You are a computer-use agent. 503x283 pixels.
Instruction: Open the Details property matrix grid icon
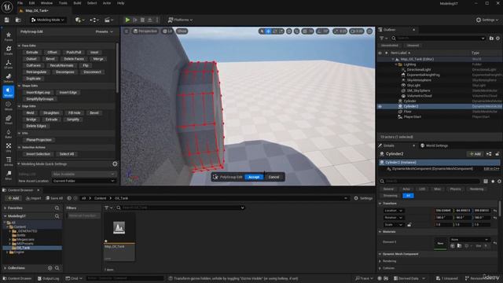click(x=486, y=182)
